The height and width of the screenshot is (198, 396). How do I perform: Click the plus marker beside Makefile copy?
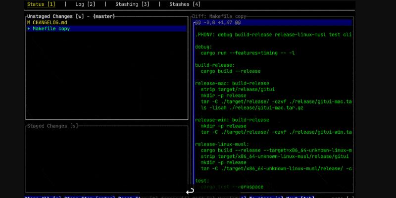coord(29,29)
